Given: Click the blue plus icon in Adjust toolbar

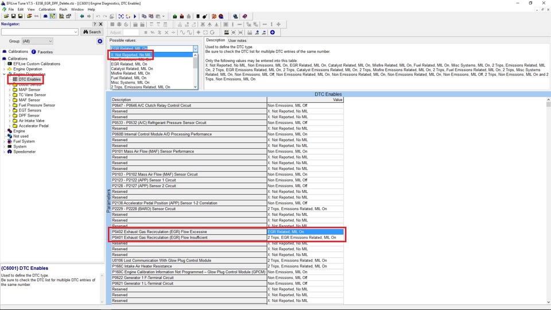Looking at the screenshot, I should [272, 32].
